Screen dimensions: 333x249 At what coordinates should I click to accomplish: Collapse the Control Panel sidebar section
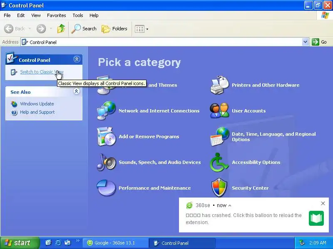click(x=77, y=59)
